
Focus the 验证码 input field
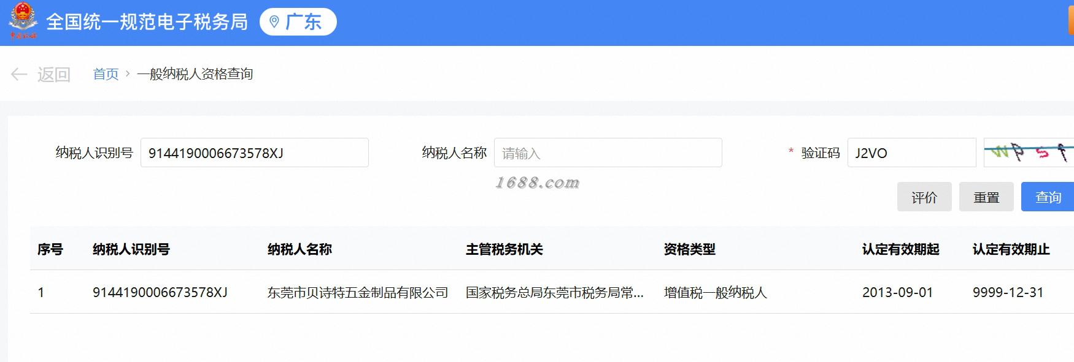912,153
